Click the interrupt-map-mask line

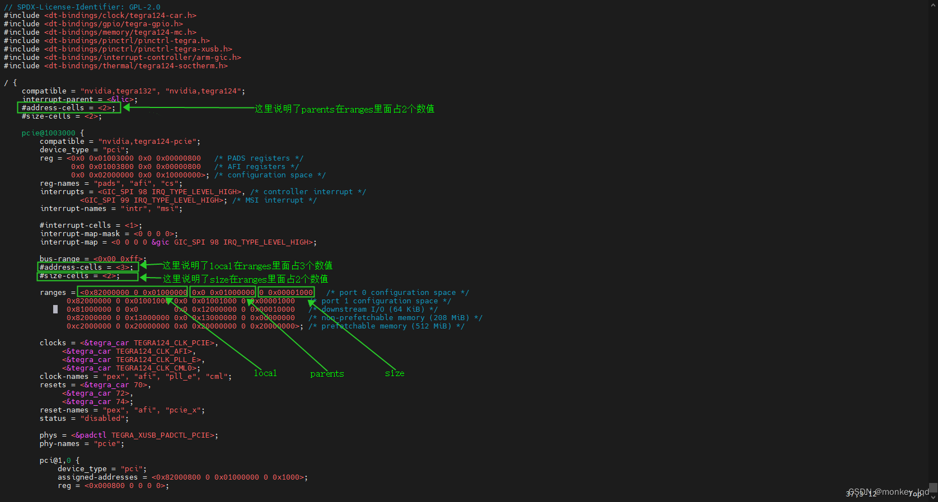coord(109,234)
